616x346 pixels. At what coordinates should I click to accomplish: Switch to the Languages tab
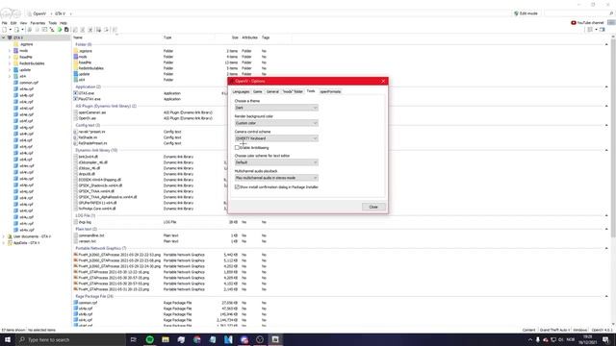(241, 91)
